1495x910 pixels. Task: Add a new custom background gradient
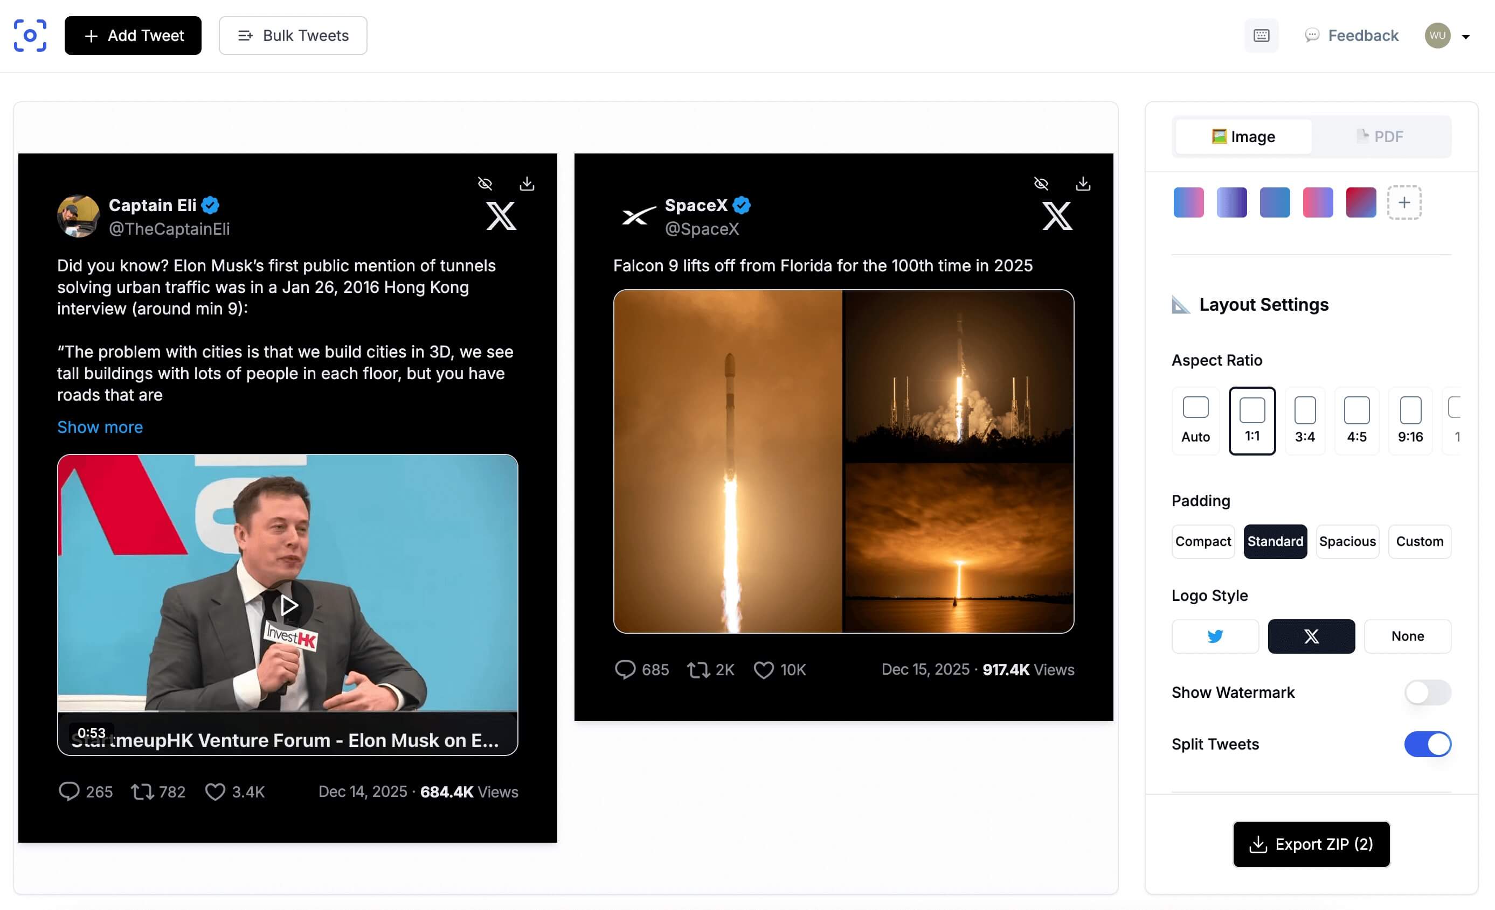(1404, 202)
